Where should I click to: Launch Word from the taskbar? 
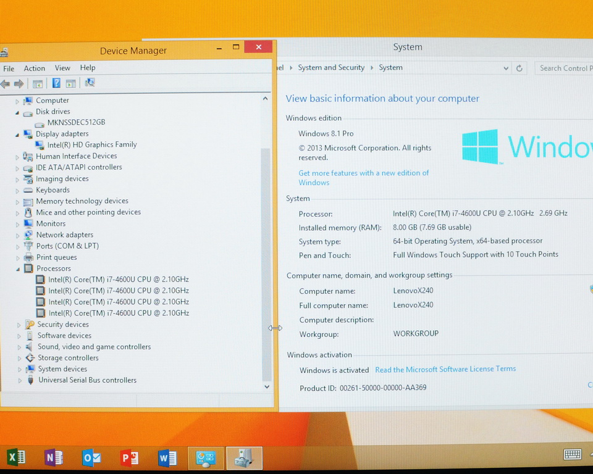point(167,458)
